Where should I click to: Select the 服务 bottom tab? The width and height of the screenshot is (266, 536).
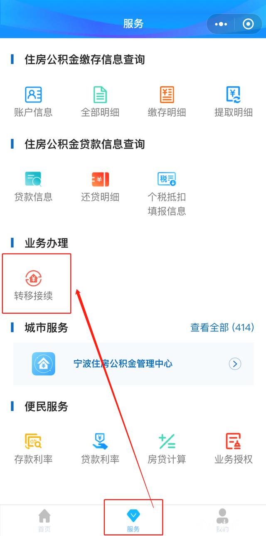tap(133, 521)
